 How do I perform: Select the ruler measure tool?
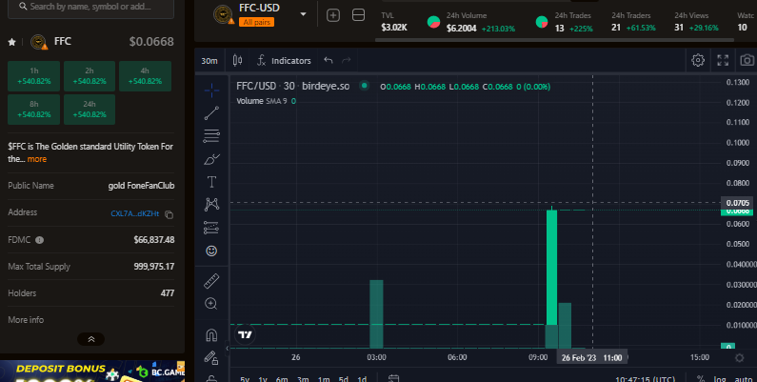click(x=211, y=281)
